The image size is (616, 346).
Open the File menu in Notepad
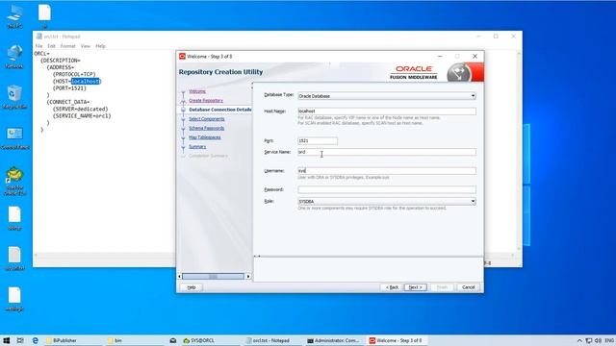coord(38,46)
